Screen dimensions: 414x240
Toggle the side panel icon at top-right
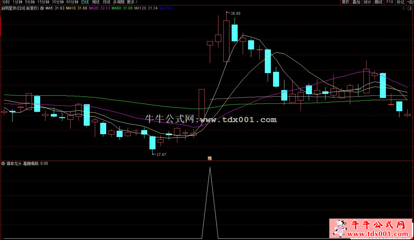coord(410,9)
